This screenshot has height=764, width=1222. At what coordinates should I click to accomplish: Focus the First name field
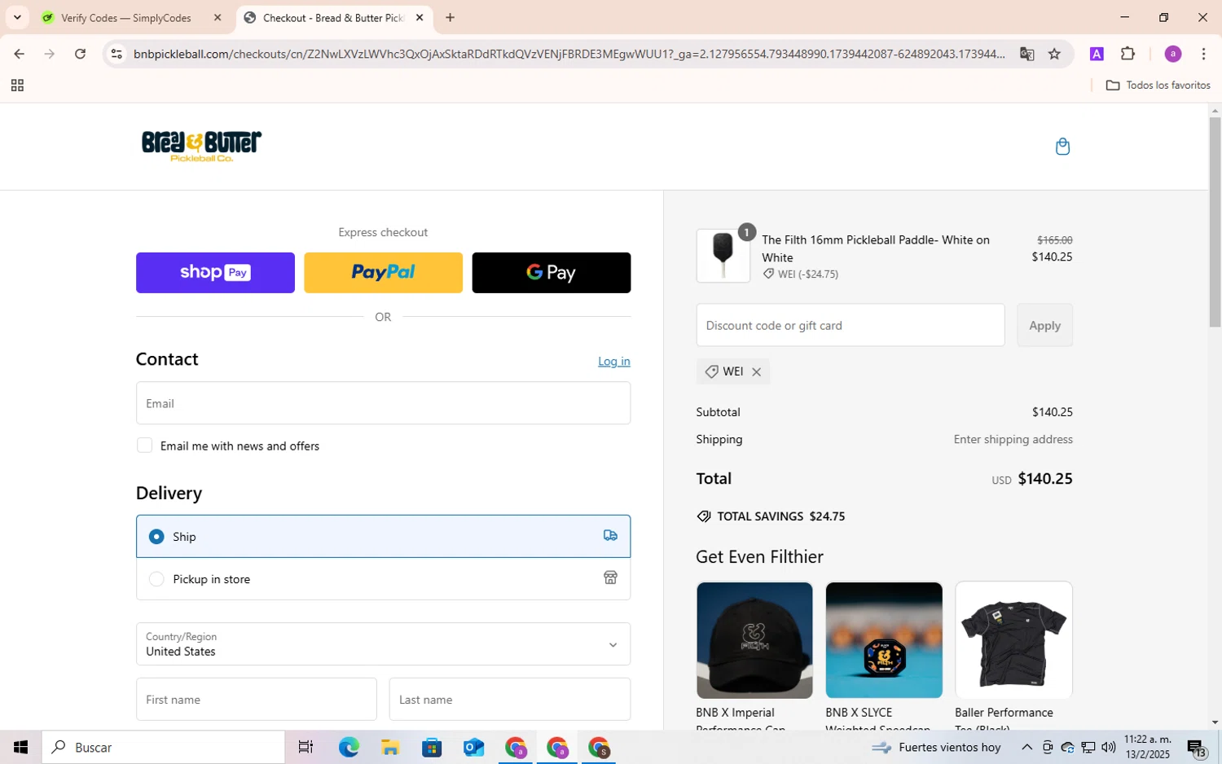pyautogui.click(x=256, y=700)
